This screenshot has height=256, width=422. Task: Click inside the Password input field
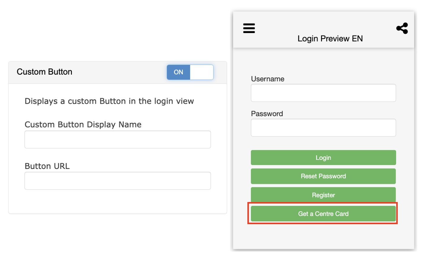pos(323,128)
